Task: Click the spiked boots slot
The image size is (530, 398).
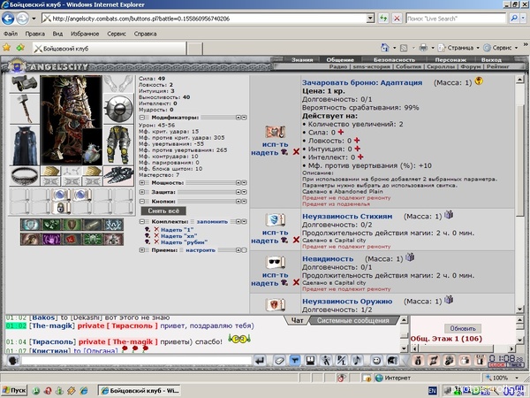Action: tap(118, 176)
